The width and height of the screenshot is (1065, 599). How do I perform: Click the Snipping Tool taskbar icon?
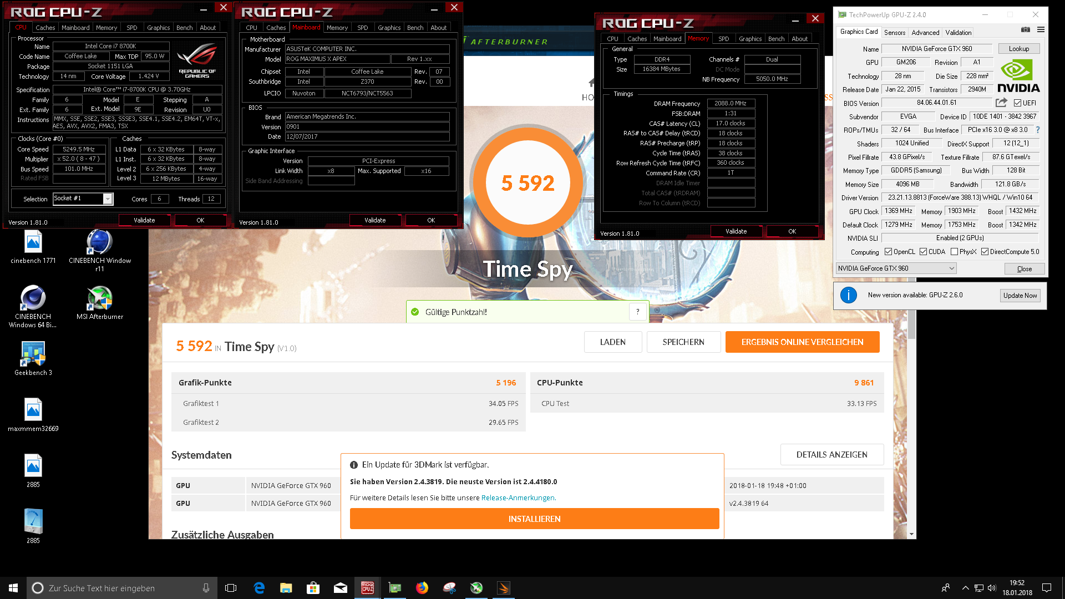pyautogui.click(x=449, y=588)
